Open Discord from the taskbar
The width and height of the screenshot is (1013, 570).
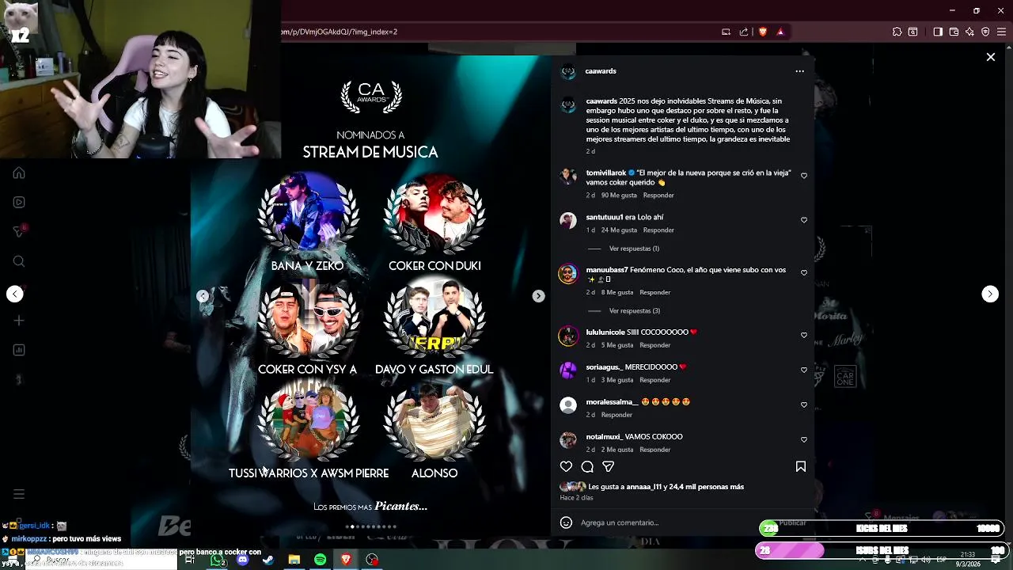tap(243, 560)
